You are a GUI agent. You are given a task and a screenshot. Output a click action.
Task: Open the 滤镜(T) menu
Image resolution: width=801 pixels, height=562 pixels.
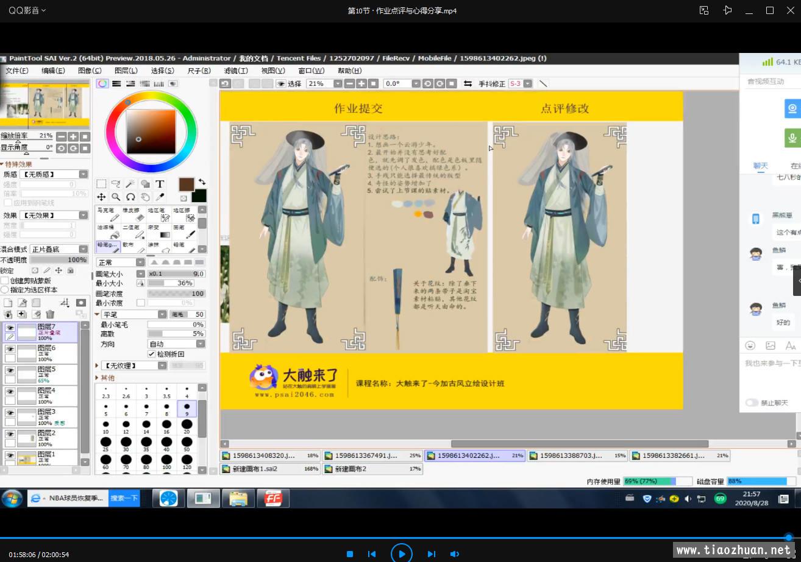click(x=235, y=71)
